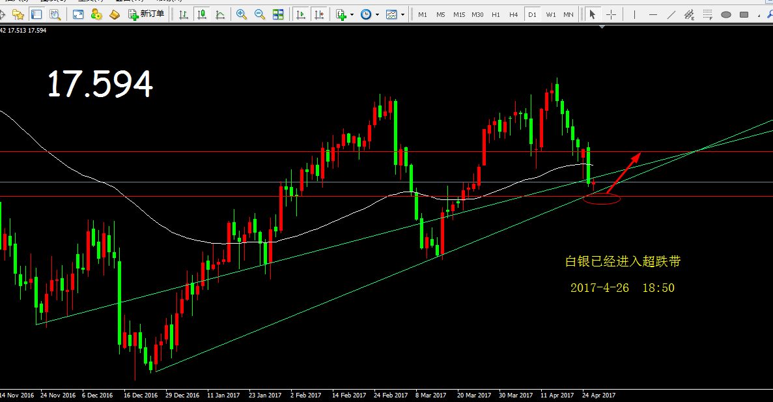Select the arrow cursor tool
The image size is (773, 402).
tap(593, 14)
